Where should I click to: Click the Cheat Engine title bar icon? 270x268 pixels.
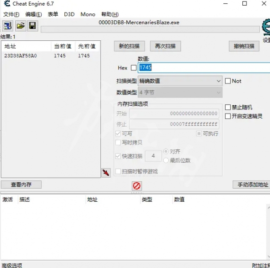7,4
